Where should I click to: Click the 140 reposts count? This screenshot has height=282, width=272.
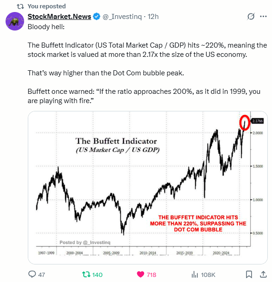[x=97, y=275]
